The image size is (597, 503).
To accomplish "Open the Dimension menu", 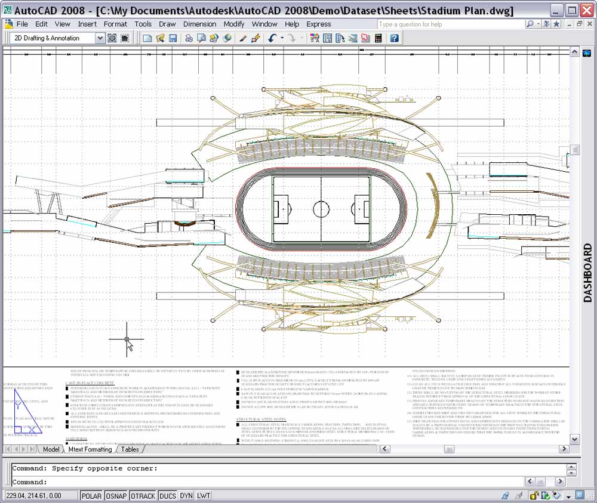I will pos(199,24).
